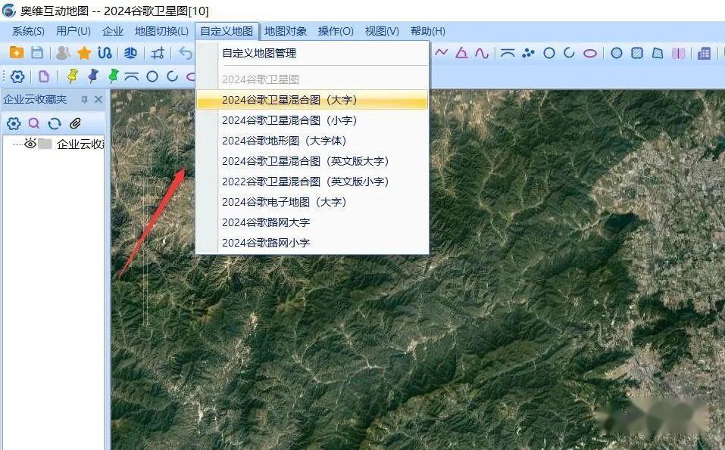Select the ellipse drawing tool
Viewport: 725px width, 450px height.
click(x=589, y=54)
